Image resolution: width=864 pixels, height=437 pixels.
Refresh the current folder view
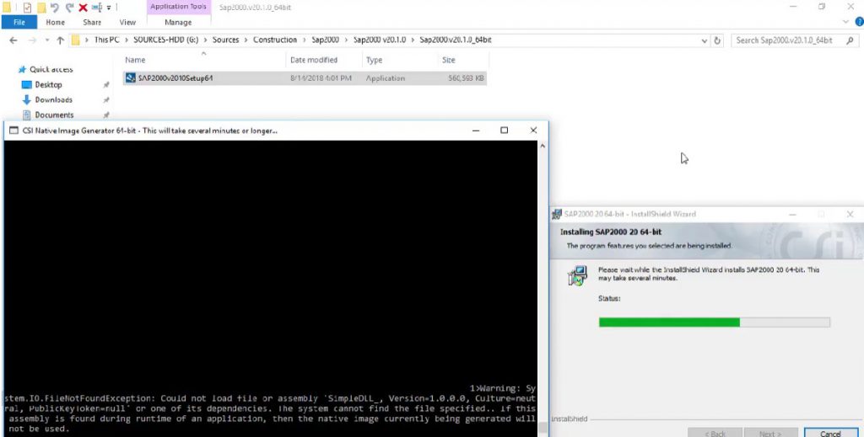(x=717, y=40)
